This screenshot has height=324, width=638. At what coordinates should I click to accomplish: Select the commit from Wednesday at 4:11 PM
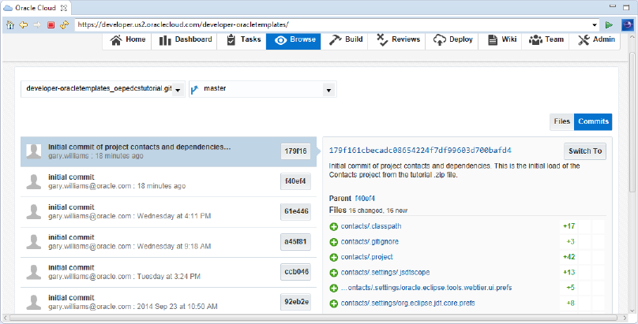point(168,212)
